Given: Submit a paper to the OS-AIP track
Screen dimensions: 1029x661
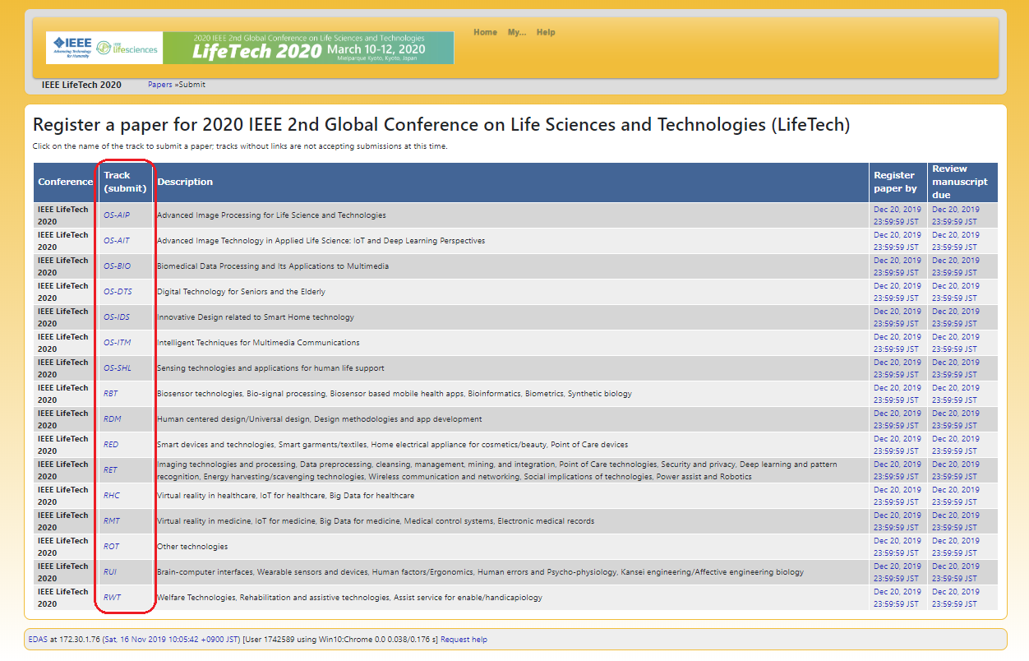Looking at the screenshot, I should tap(117, 215).
